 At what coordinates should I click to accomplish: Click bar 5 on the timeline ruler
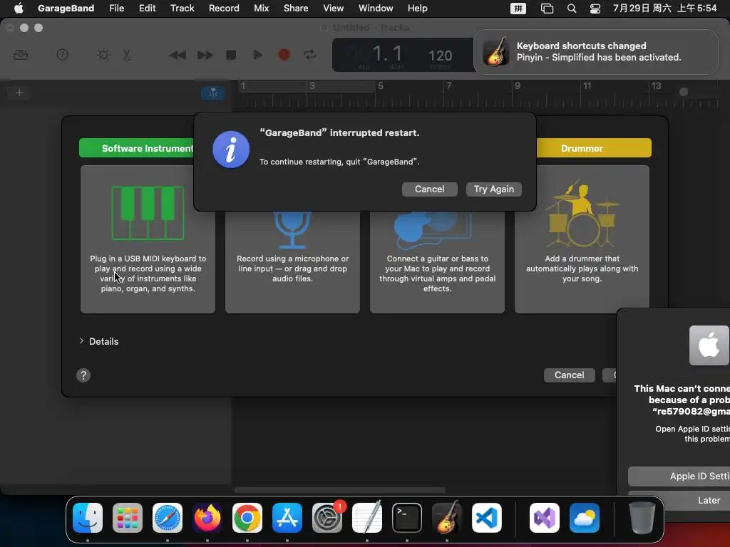pos(381,86)
